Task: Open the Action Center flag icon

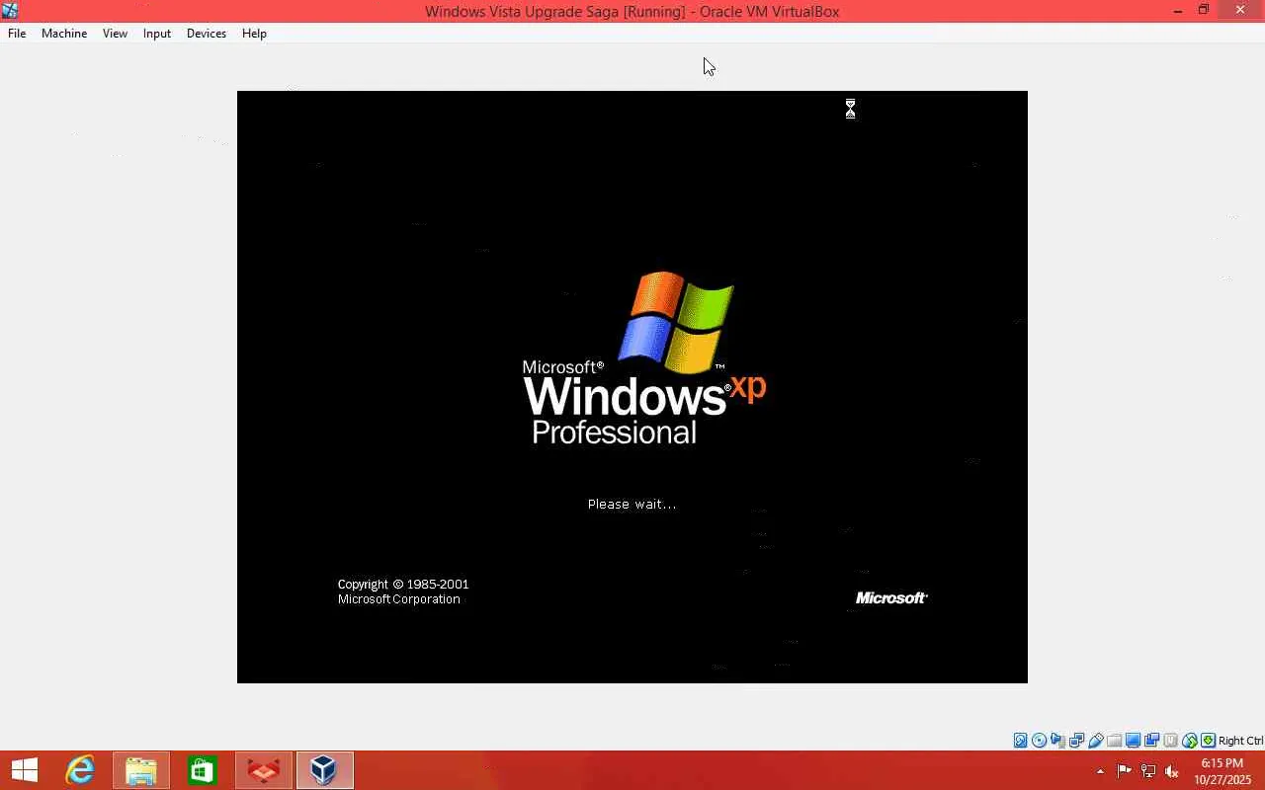Action: coord(1125,771)
